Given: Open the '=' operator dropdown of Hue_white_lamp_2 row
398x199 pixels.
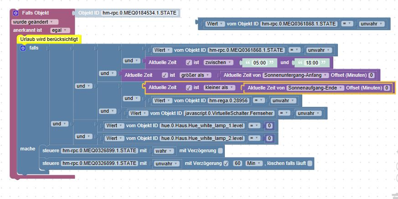Looking at the screenshot, I should 254,138.
